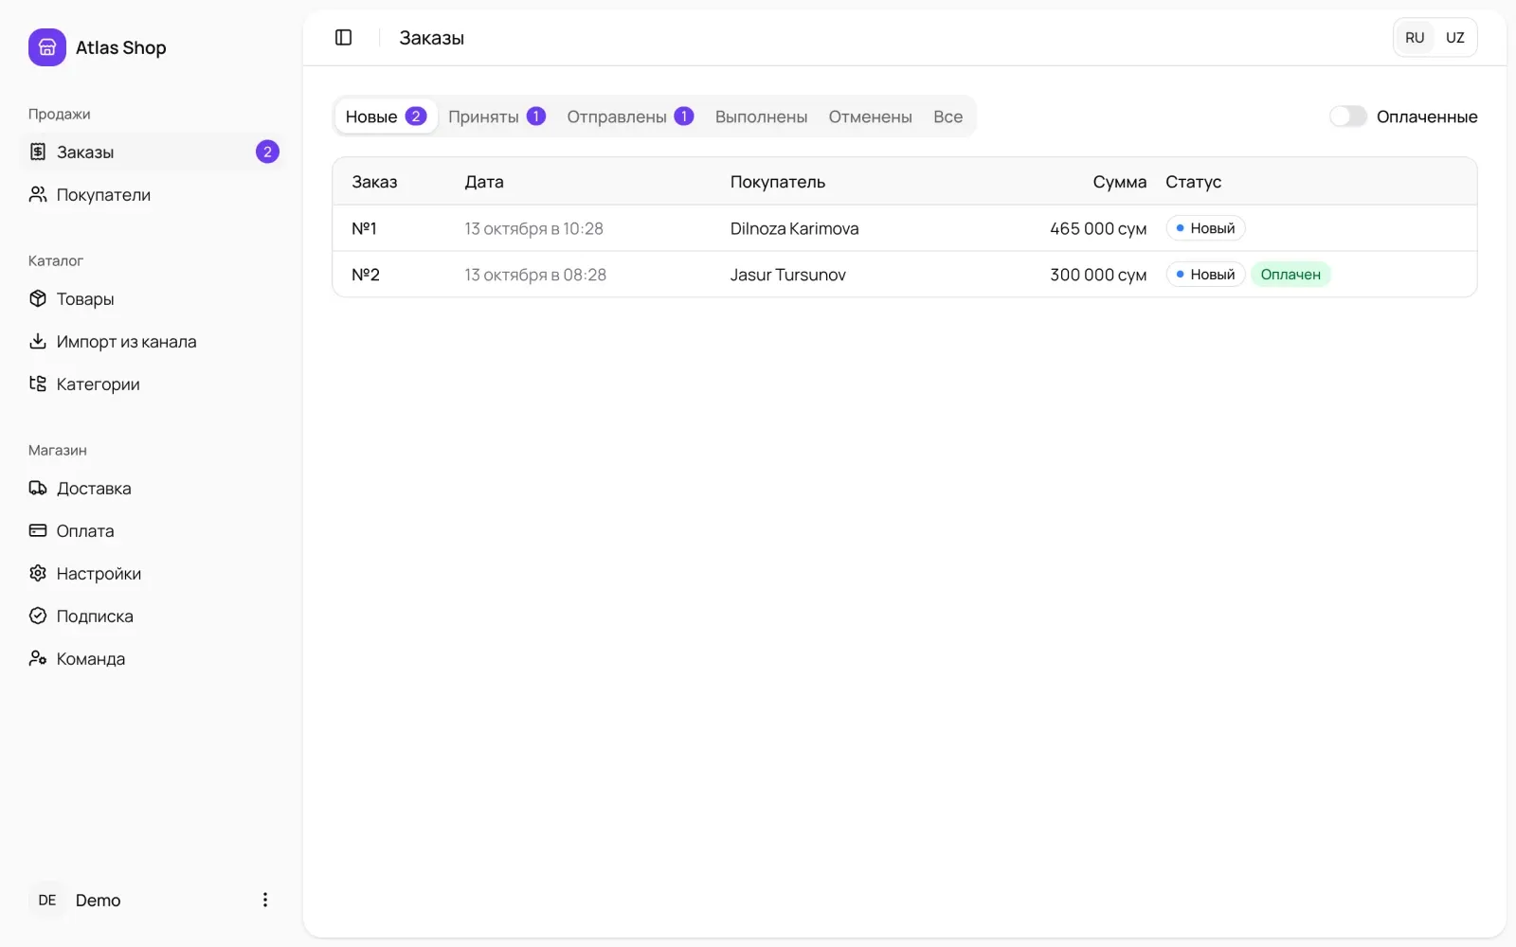
Task: Switch to the Отменены tab
Action: (870, 116)
